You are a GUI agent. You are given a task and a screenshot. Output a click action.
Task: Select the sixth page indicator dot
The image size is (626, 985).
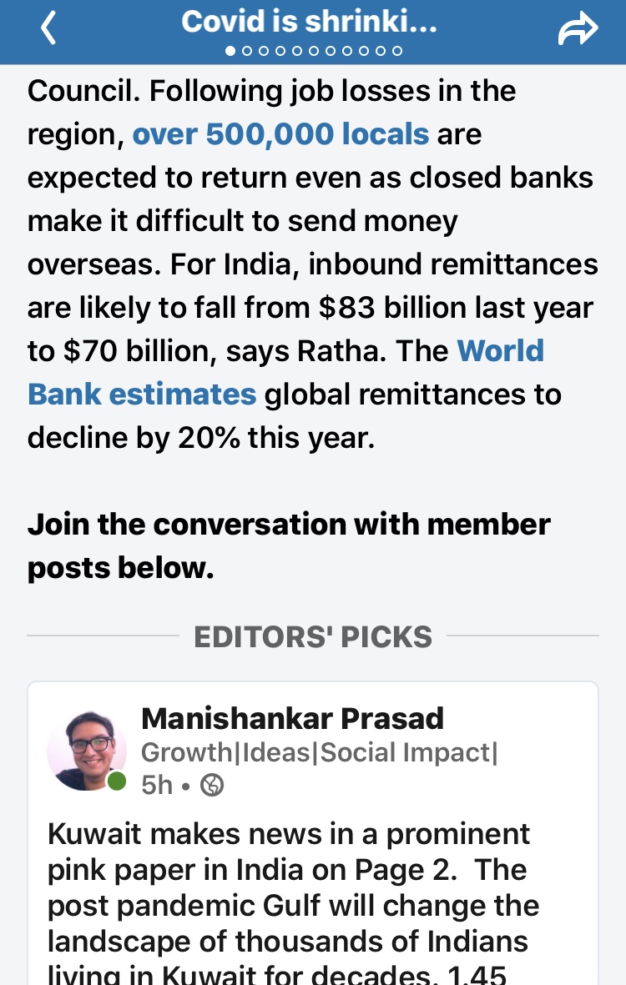pos(314,51)
